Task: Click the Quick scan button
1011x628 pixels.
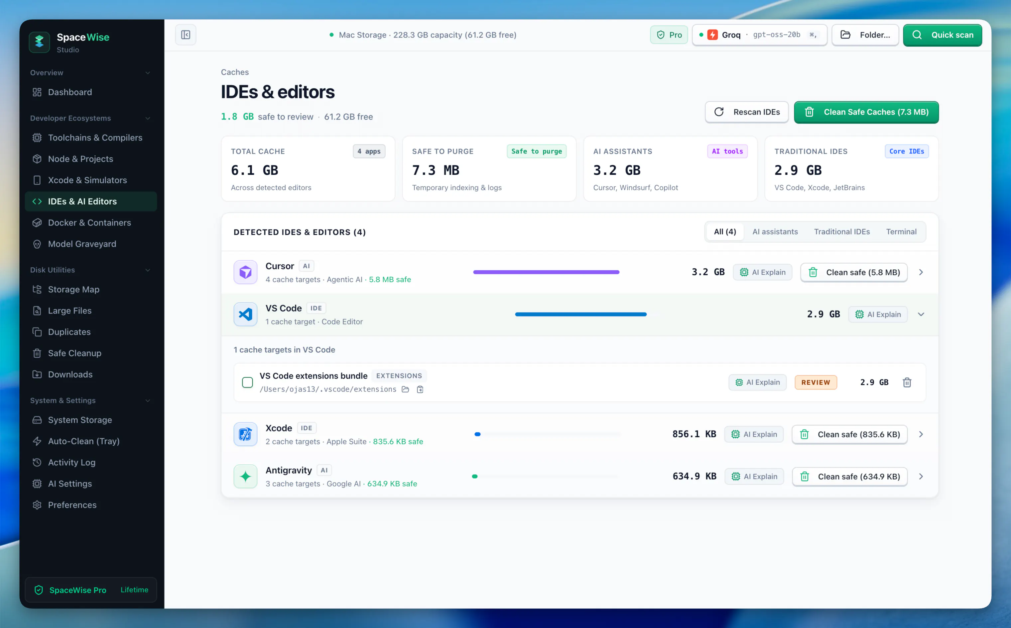Action: click(943, 35)
